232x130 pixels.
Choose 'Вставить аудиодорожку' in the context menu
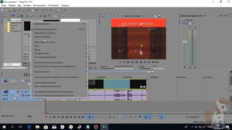click(60, 29)
